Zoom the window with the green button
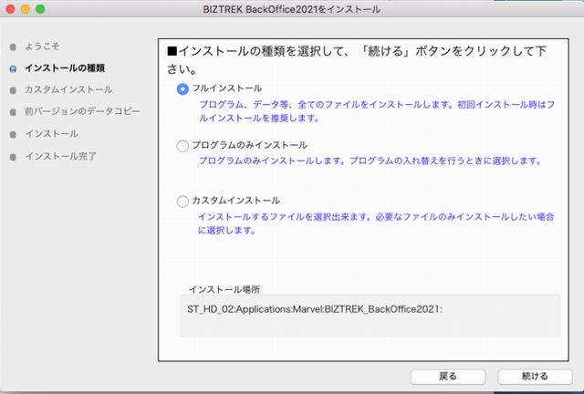 (40, 9)
